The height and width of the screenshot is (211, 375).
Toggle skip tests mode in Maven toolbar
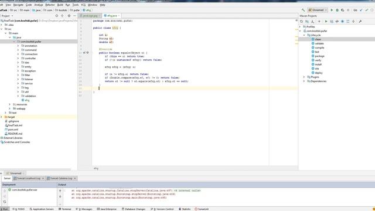tap(342, 22)
